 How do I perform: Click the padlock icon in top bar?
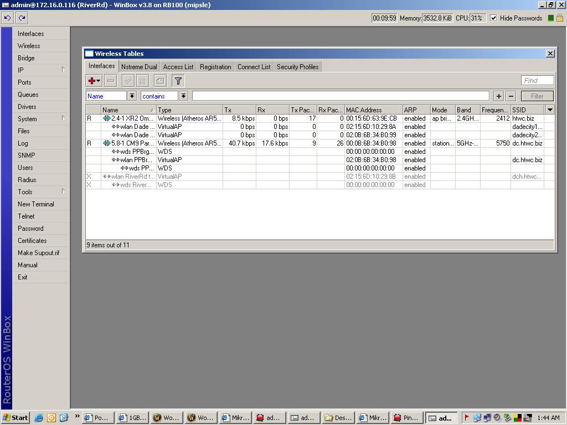560,18
